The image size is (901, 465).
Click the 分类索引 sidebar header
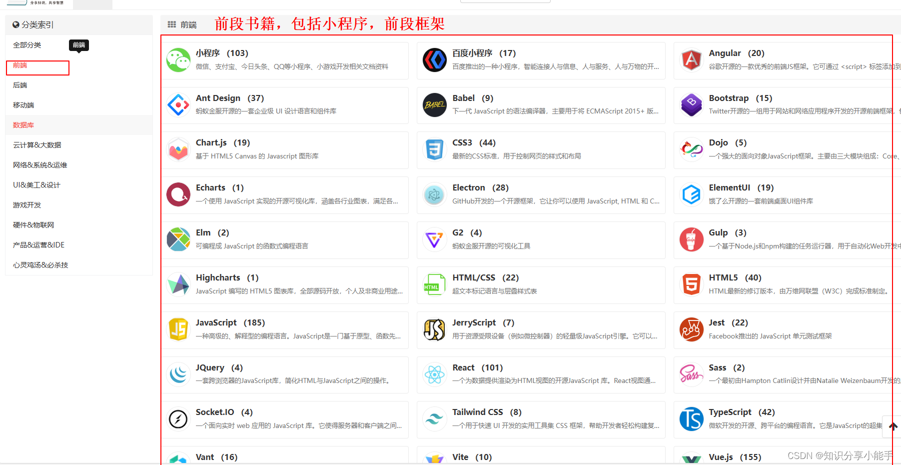point(33,24)
